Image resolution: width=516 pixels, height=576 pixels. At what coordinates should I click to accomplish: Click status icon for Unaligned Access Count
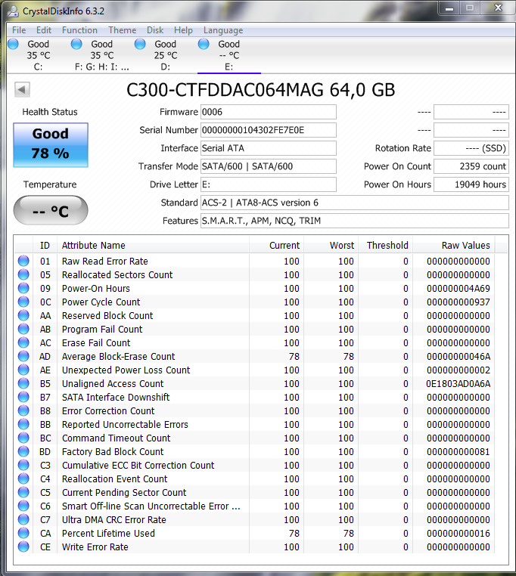pyautogui.click(x=23, y=383)
